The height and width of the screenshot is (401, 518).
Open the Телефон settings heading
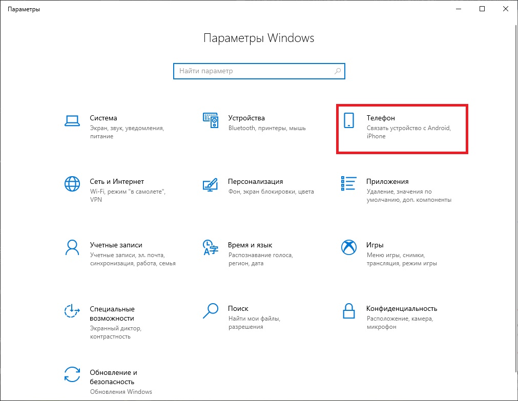click(381, 118)
